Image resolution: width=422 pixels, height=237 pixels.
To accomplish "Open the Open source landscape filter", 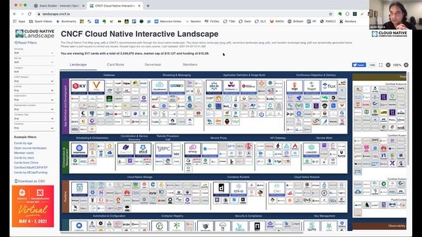I will pyautogui.click(x=30, y=148).
